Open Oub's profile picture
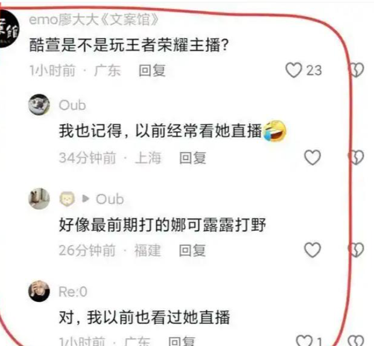 click(39, 104)
